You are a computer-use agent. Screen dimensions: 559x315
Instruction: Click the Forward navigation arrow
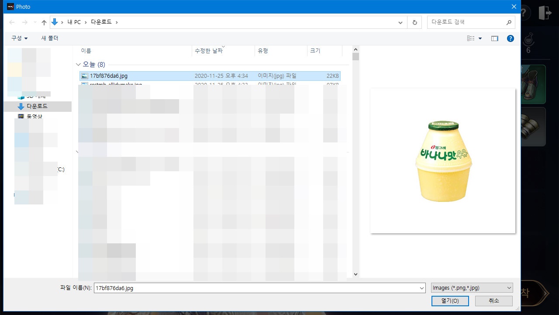25,22
